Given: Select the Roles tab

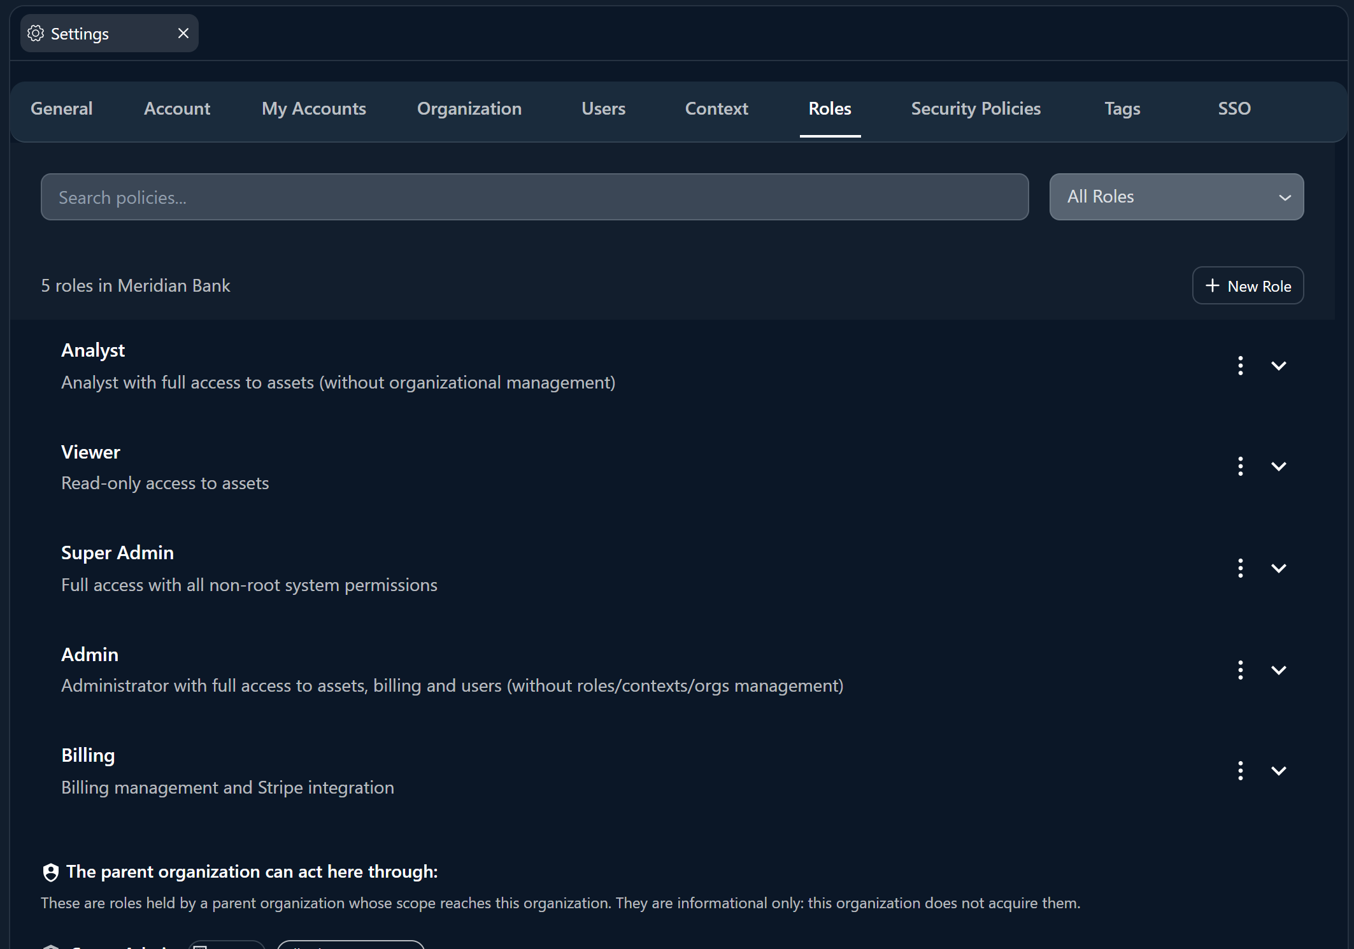Looking at the screenshot, I should pyautogui.click(x=830, y=108).
